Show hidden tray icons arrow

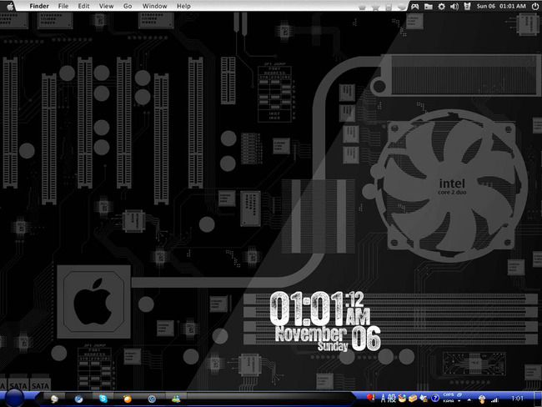click(469, 399)
